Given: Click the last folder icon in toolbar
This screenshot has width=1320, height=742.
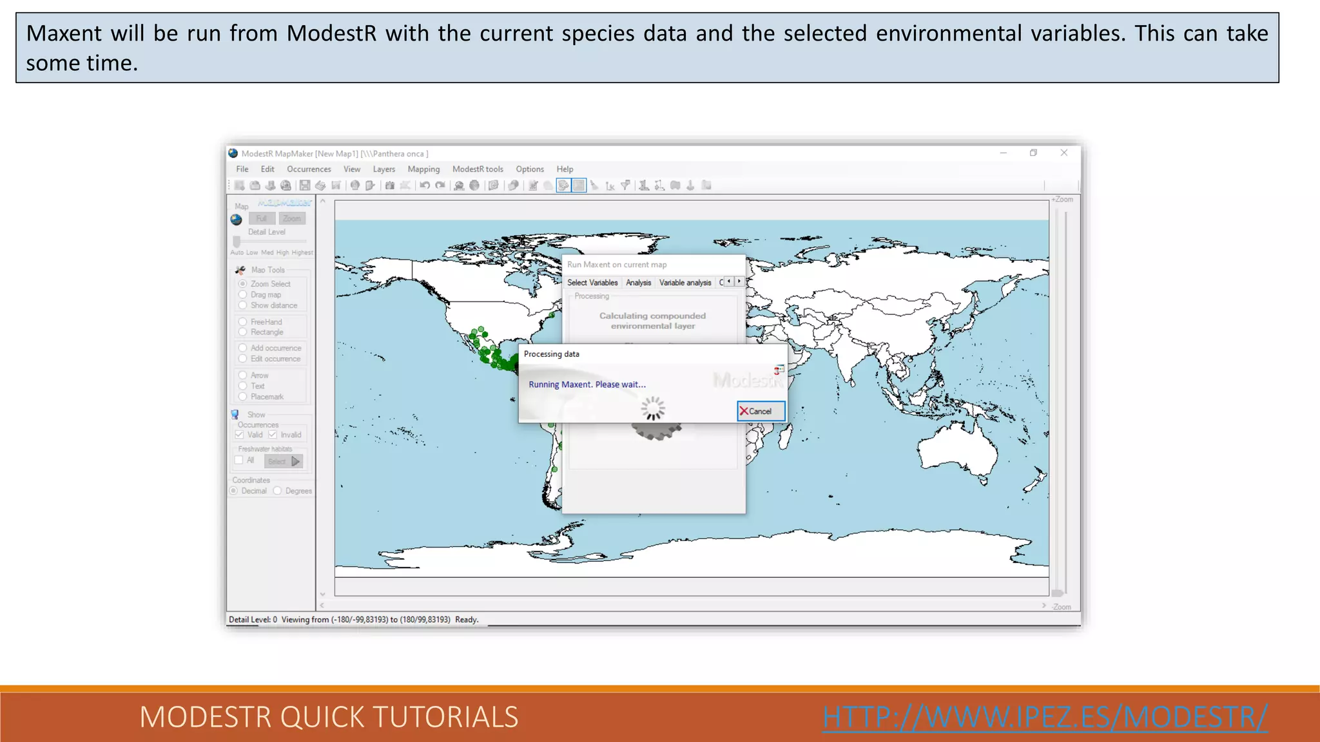Looking at the screenshot, I should [706, 185].
